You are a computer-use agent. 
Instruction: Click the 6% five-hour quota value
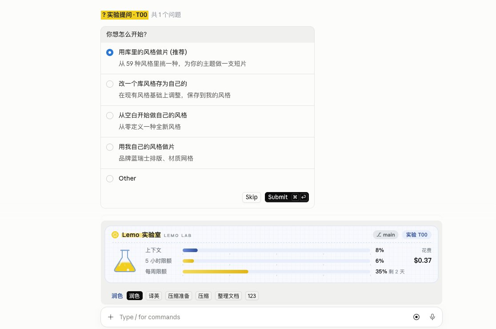point(380,261)
